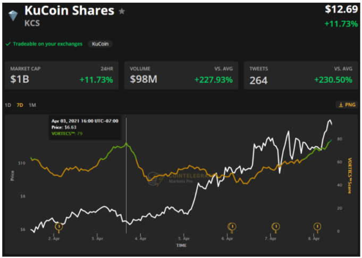This screenshot has height=258, width=362.
Task: Select the 7D timeframe
Action: (20, 105)
